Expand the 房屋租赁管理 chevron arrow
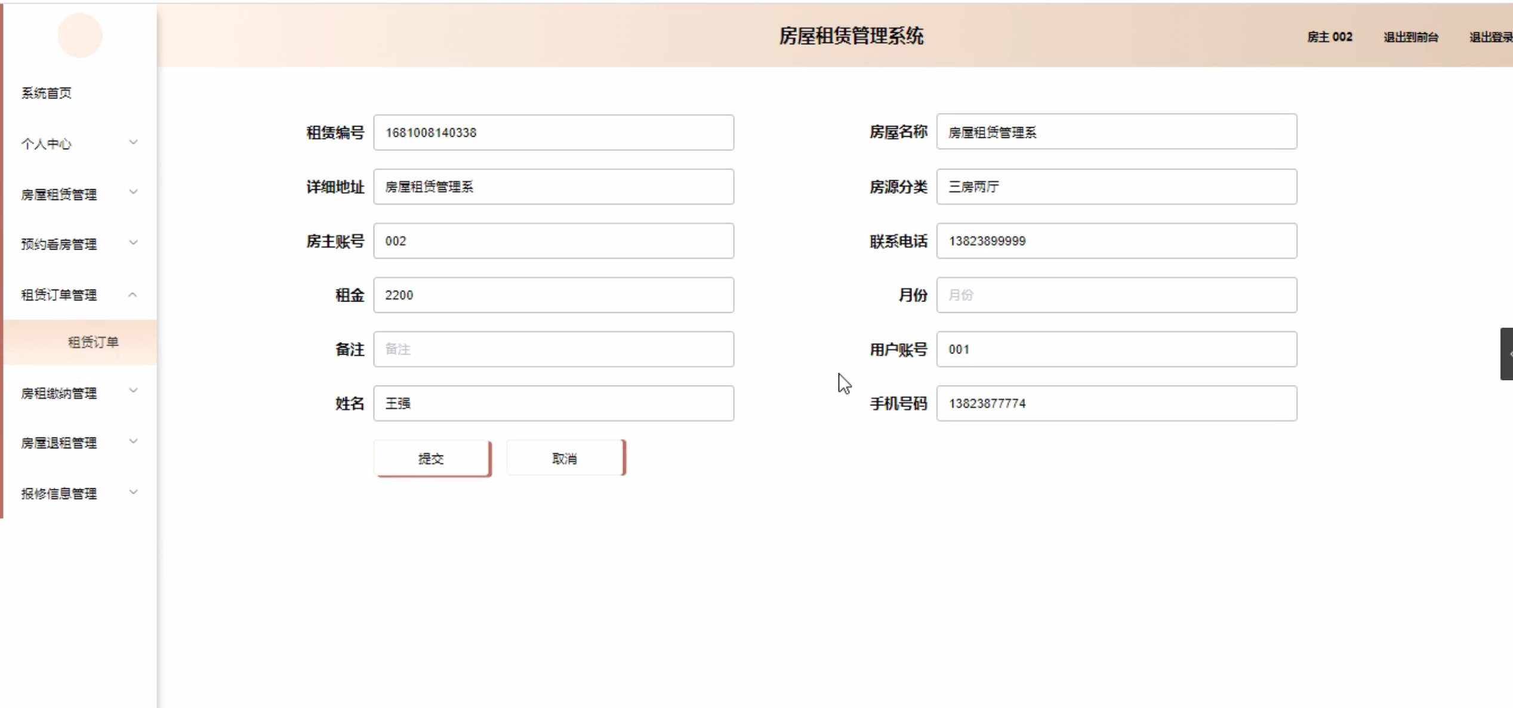This screenshot has height=708, width=1513. click(133, 192)
